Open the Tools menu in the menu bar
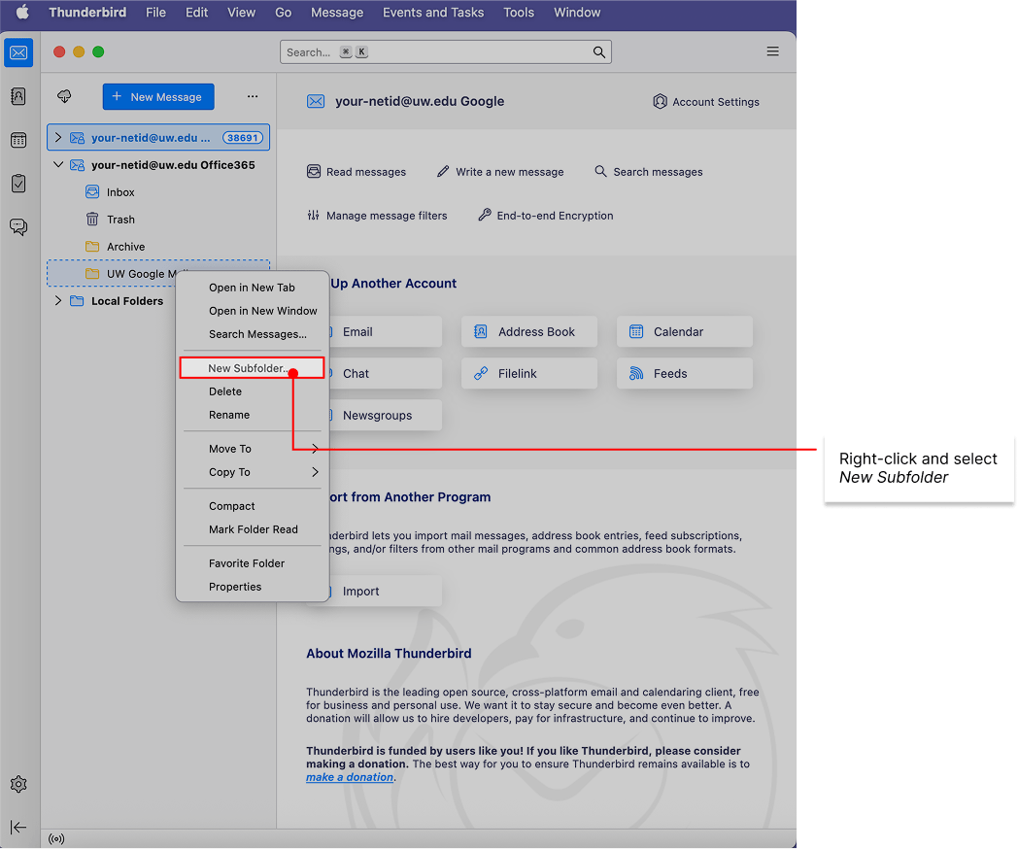This screenshot has height=849, width=1018. pyautogui.click(x=518, y=13)
